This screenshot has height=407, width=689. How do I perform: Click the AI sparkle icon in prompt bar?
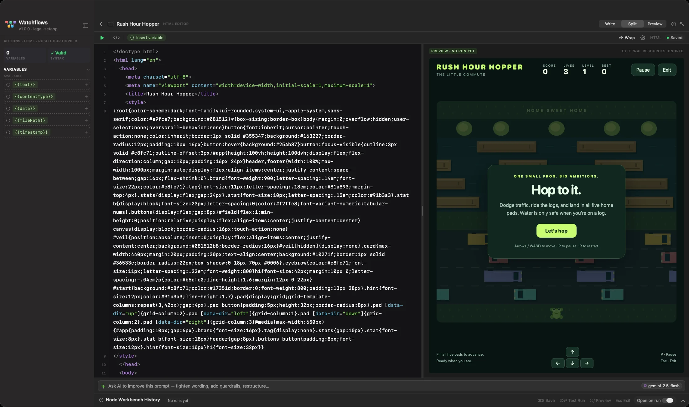tap(103, 386)
